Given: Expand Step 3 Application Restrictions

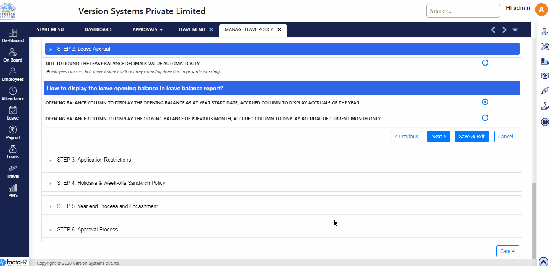Looking at the screenshot, I should point(94,160).
